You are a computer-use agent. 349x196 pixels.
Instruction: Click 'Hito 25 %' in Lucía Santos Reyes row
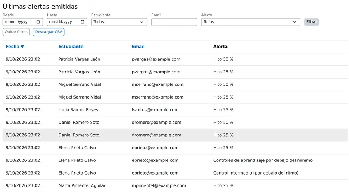223,110
